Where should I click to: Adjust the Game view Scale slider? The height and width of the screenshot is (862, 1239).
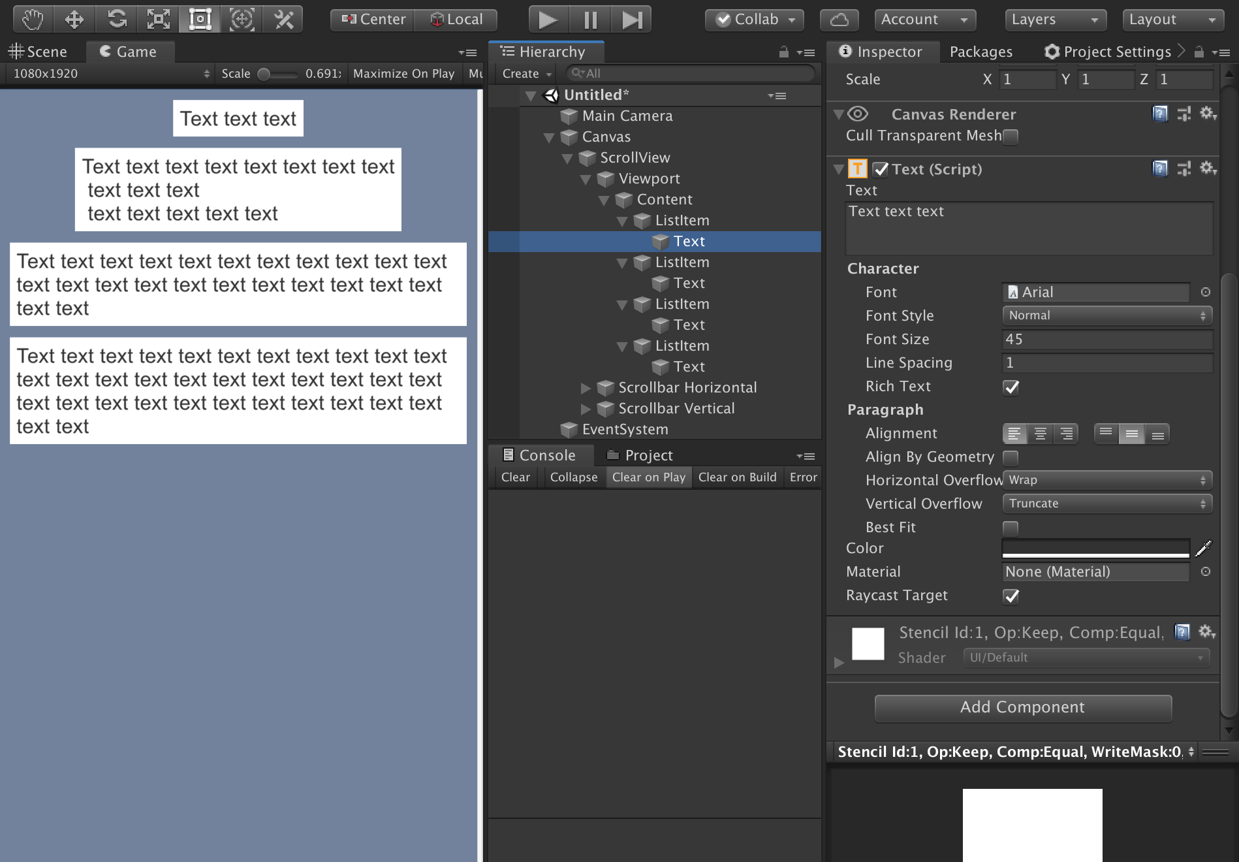[x=277, y=74]
